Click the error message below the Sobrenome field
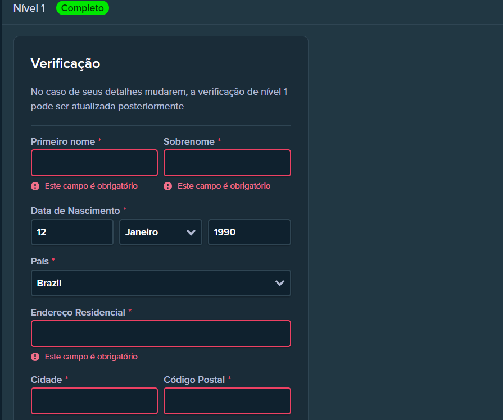This screenshot has height=420, width=503. point(224,186)
